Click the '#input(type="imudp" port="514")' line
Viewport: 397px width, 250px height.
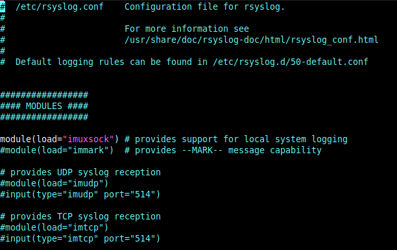[80, 194]
